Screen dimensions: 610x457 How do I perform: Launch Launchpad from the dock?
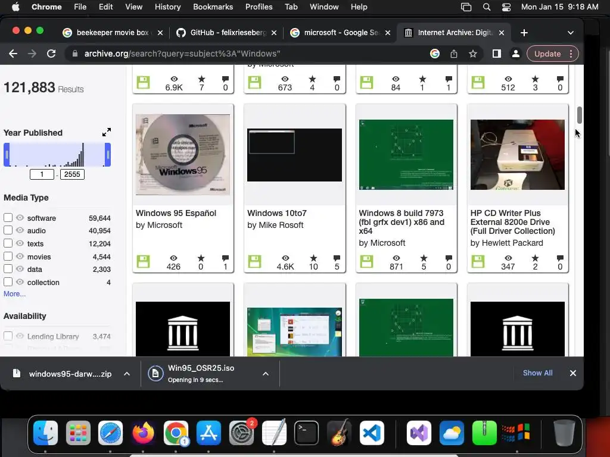(78, 433)
